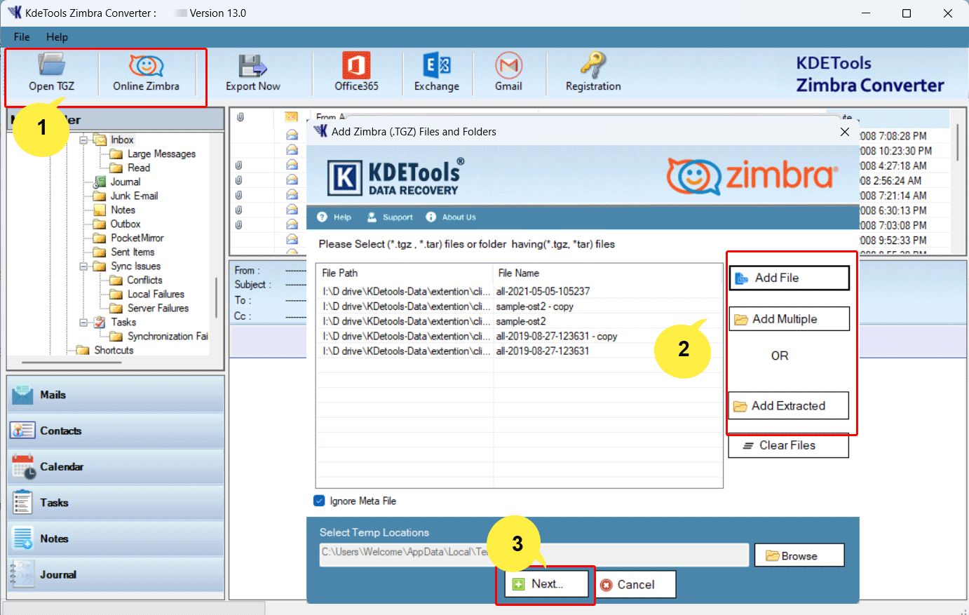Image resolution: width=969 pixels, height=615 pixels.
Task: Open the Registration key icon
Action: tap(593, 73)
